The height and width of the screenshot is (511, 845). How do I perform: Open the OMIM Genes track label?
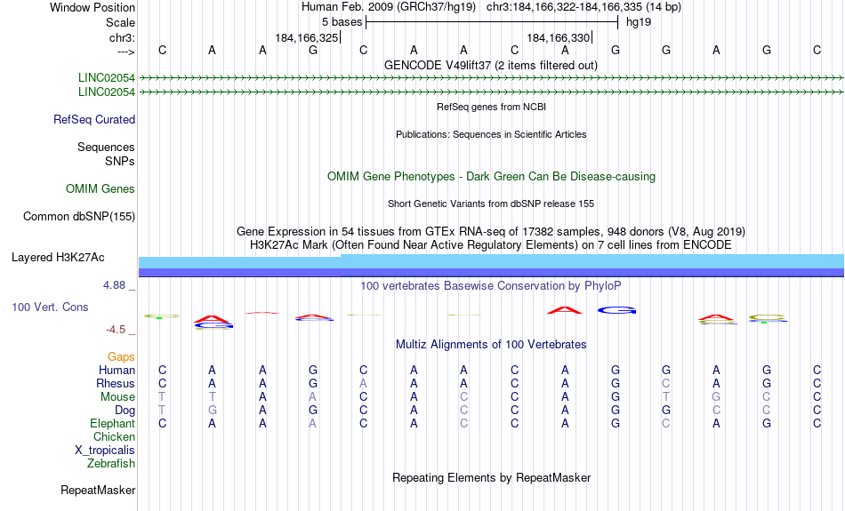101,189
